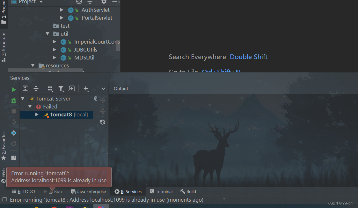The height and width of the screenshot is (208, 358).
Task: Select the Output tab in Services
Action: 121,89
